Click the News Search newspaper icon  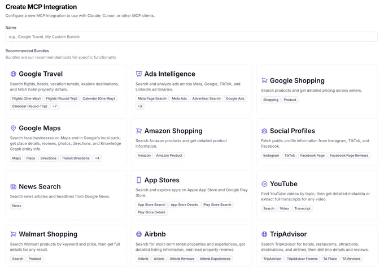pyautogui.click(x=13, y=187)
